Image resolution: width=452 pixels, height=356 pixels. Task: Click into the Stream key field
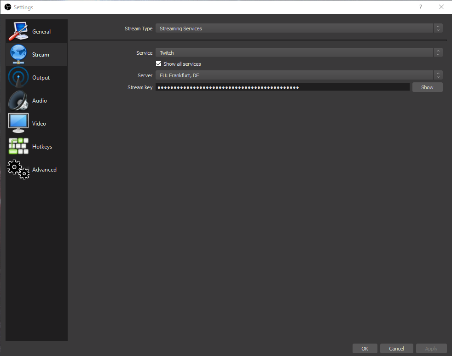click(283, 87)
